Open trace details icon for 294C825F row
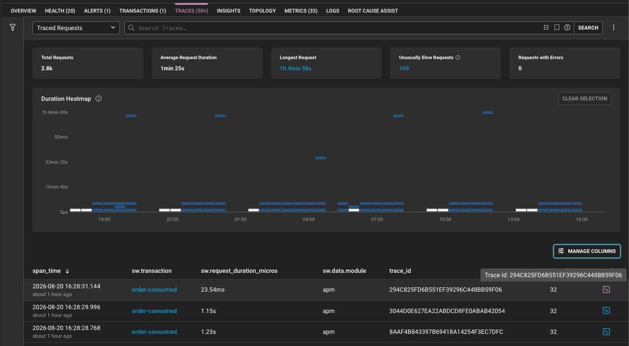629x346 pixels. [x=606, y=290]
